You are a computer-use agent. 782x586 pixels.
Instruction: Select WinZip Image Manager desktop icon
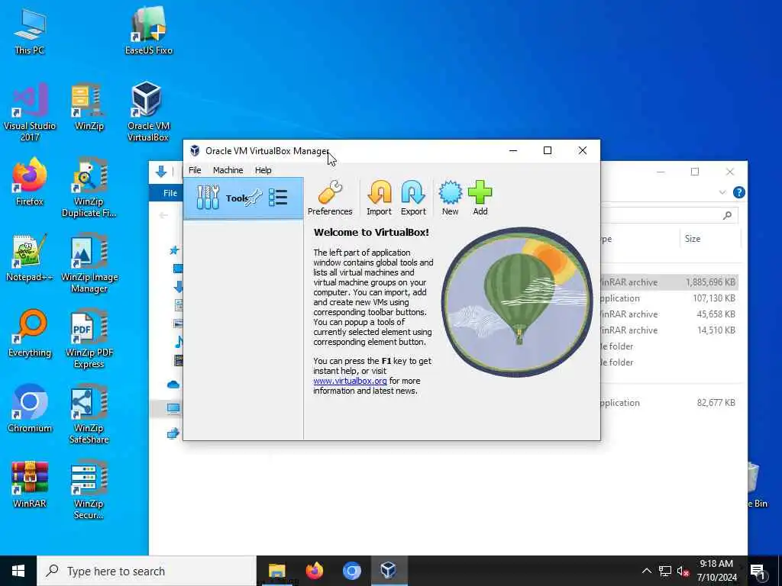click(89, 263)
